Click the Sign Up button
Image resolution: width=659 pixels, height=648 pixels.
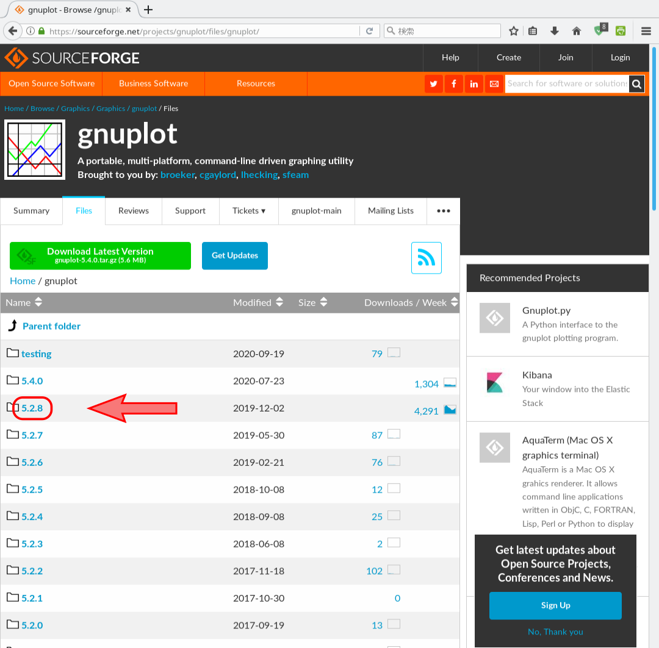tap(556, 605)
